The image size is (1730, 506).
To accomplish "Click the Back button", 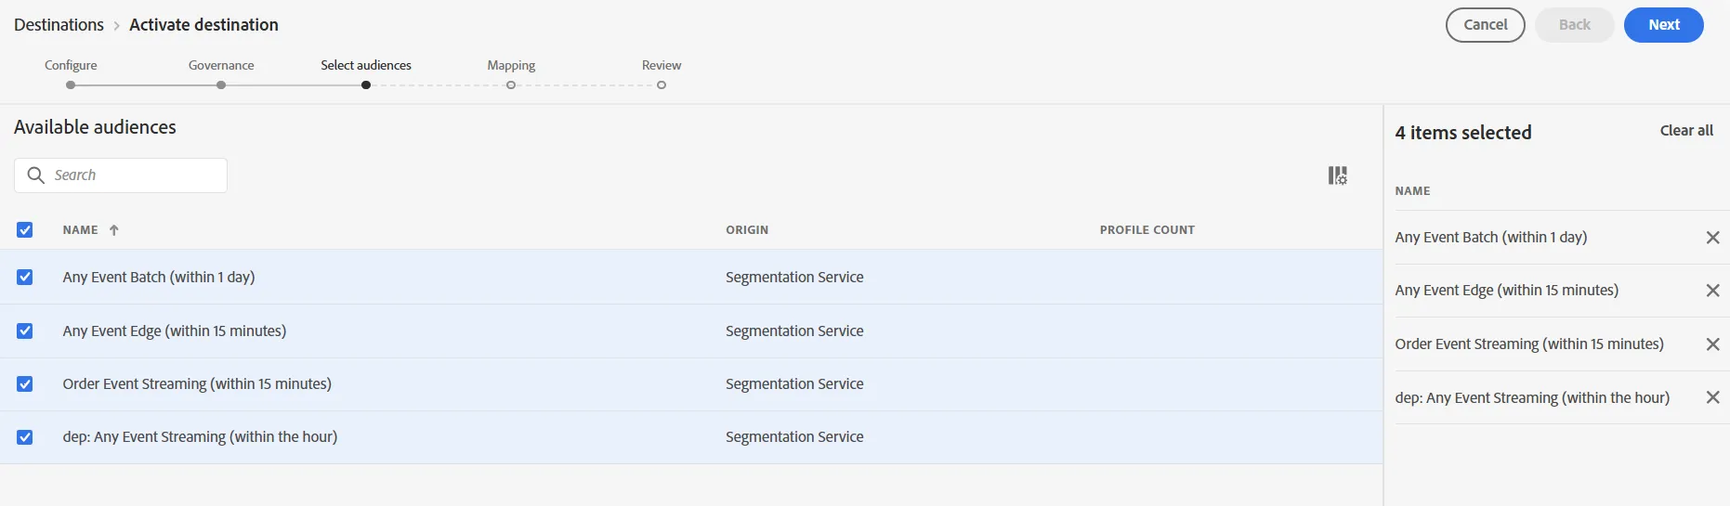I will [1574, 25].
